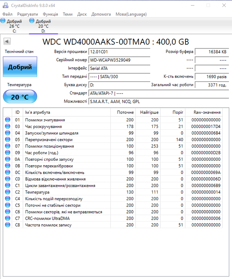232x279 pixels.
Task: Click raw value 0000000017D4
Action: coord(206,127)
